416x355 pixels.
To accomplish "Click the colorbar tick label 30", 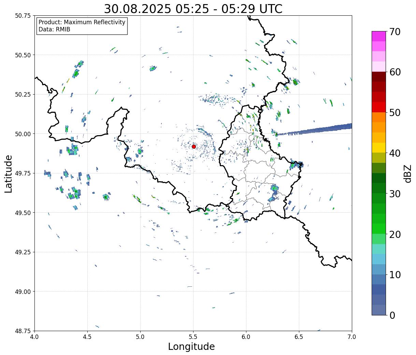I will 395,194.
